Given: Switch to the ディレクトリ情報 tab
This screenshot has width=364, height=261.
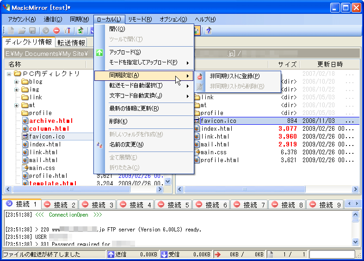Looking at the screenshot, I should pos(29,42).
